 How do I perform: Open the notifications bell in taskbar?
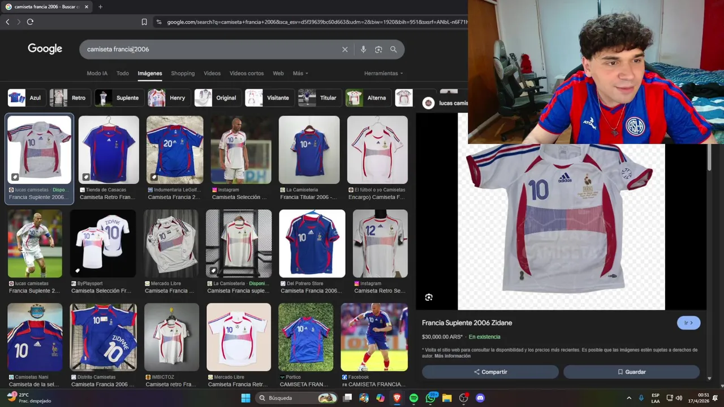point(715,398)
